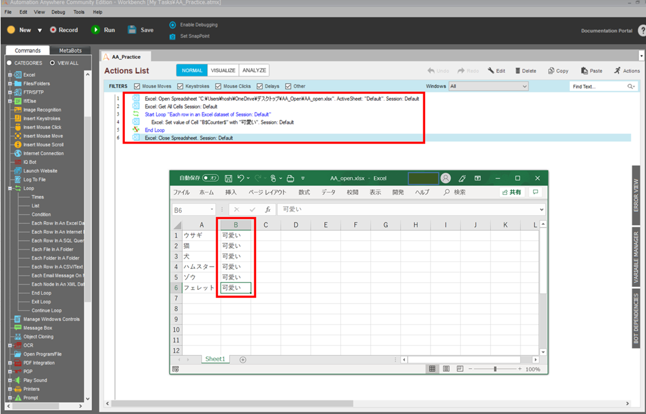
Task: Click the Excel insert function fx icon
Action: click(268, 209)
